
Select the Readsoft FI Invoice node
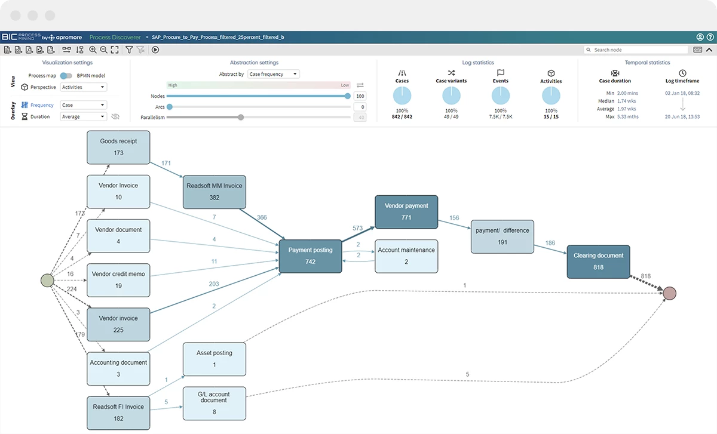click(x=118, y=413)
